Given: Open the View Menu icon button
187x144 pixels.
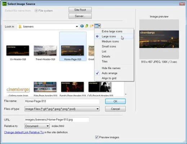Looking at the screenshot, I should pos(98,26).
